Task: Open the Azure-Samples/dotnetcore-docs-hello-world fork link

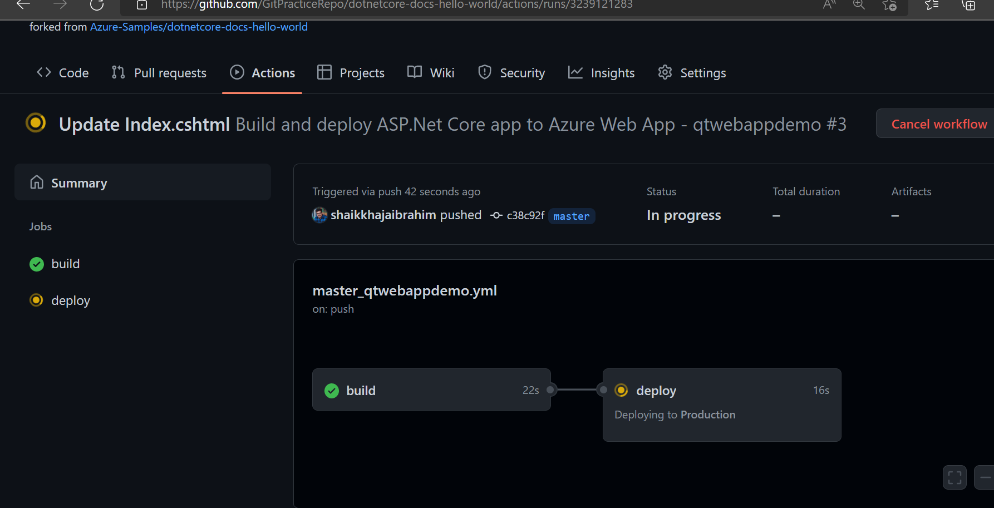Action: (199, 26)
